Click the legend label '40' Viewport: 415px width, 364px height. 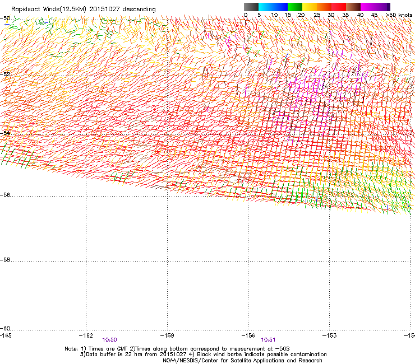[360, 15]
